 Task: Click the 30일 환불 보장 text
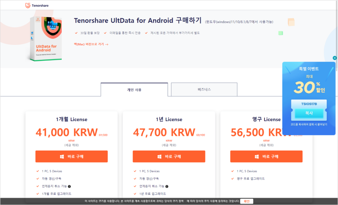coord(90,33)
